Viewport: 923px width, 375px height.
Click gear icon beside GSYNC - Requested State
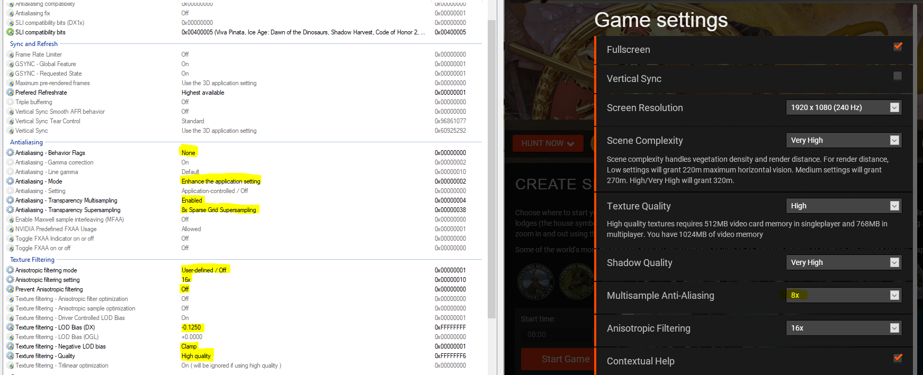click(10, 74)
